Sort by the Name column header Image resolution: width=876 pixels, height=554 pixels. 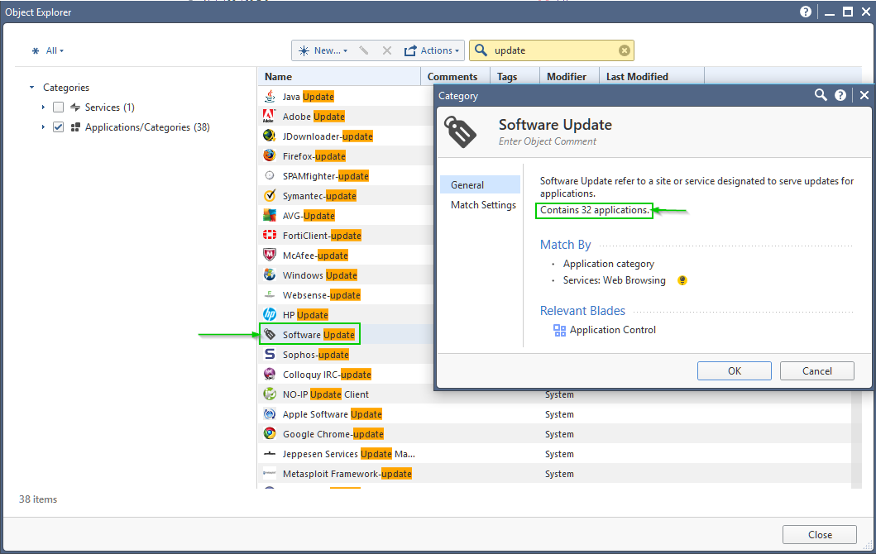click(338, 77)
